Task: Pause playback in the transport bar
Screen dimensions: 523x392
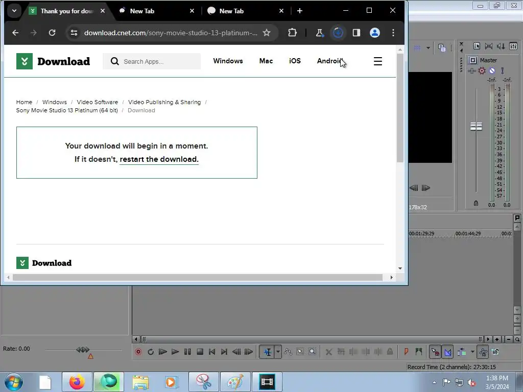Action: tap(187, 352)
